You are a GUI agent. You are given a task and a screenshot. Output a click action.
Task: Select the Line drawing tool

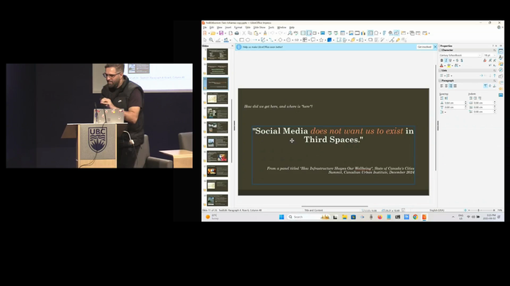pyautogui.click(x=236, y=40)
